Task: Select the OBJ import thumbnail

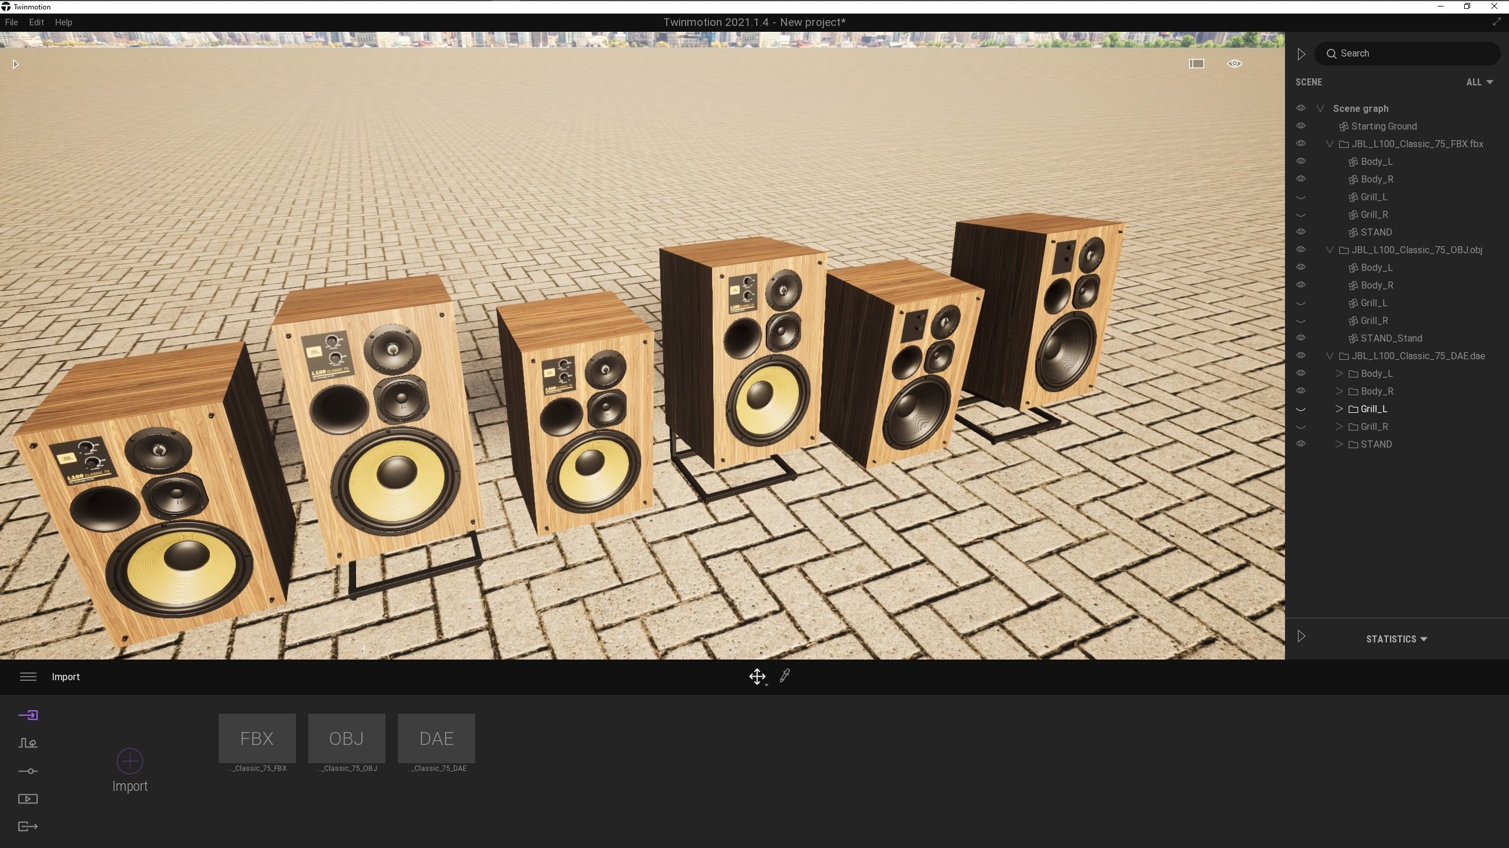Action: pyautogui.click(x=347, y=738)
